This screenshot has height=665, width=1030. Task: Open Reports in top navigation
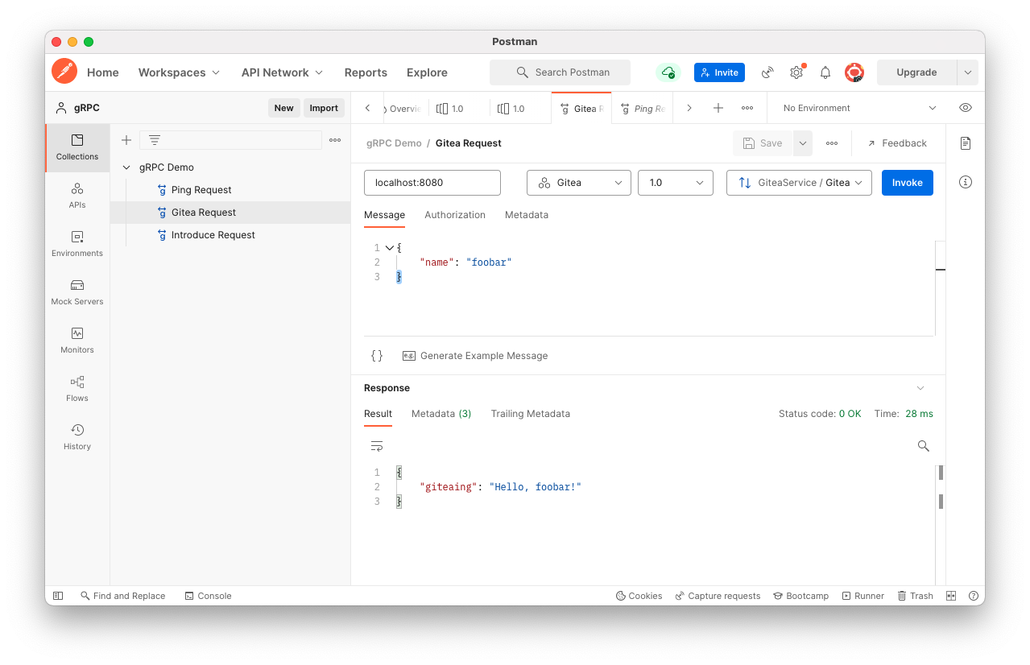click(x=366, y=72)
